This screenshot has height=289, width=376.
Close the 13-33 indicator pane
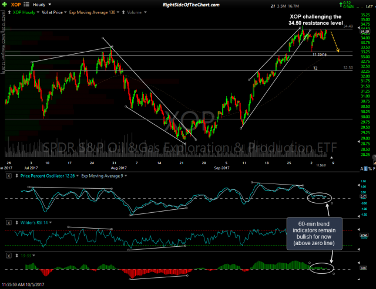click(x=9, y=256)
